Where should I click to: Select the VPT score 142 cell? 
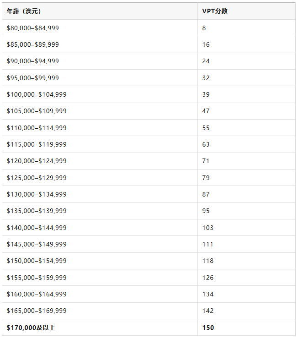tap(246, 311)
